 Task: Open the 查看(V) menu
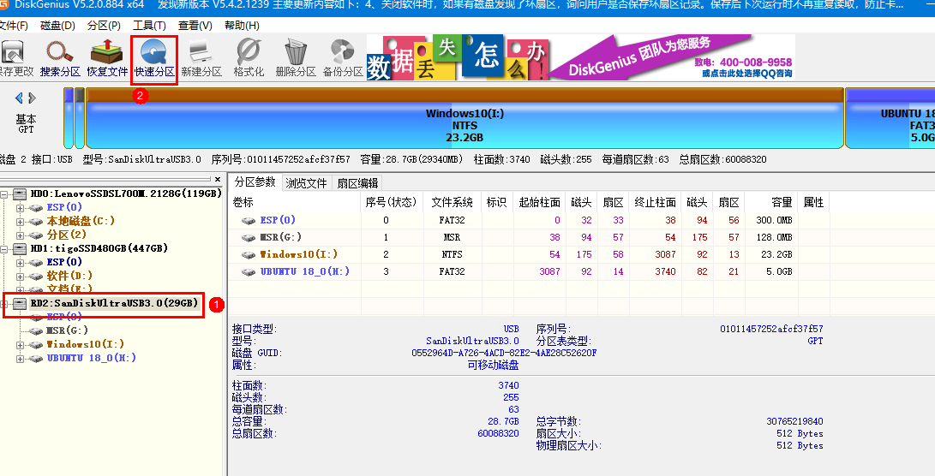pyautogui.click(x=195, y=26)
